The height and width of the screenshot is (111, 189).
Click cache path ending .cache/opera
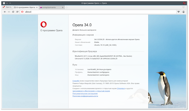point(98,75)
